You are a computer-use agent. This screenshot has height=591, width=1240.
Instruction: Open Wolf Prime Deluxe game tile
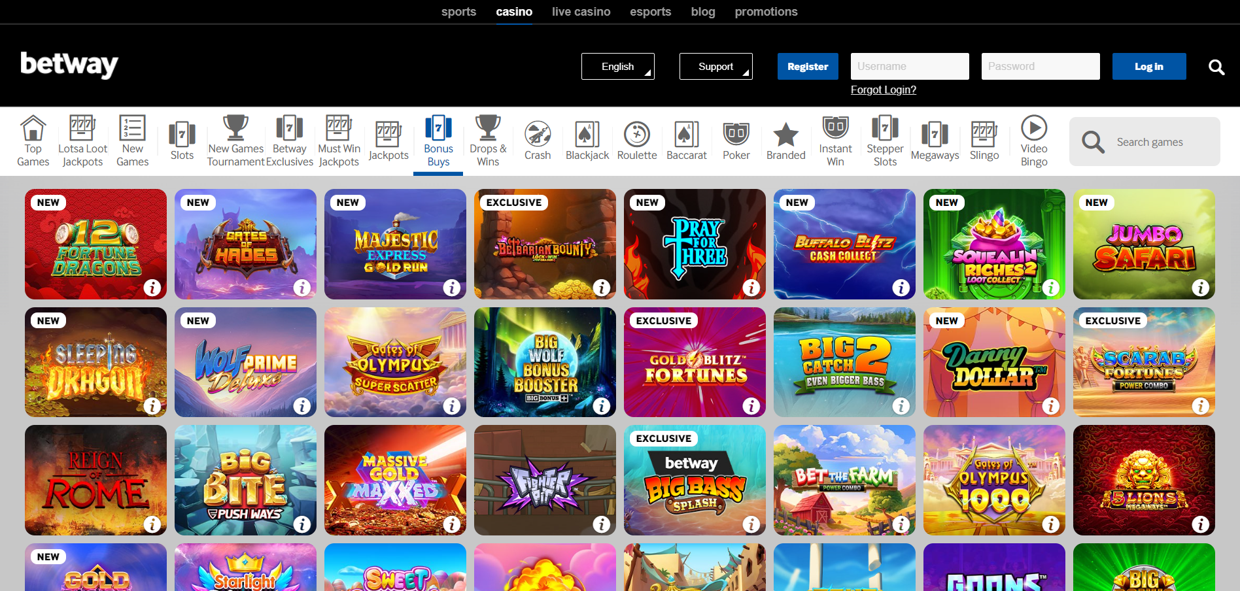pyautogui.click(x=245, y=362)
